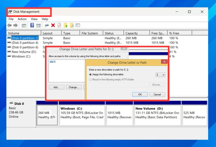Open the Help menu
Screen dimensions: 216x147
[45, 19]
